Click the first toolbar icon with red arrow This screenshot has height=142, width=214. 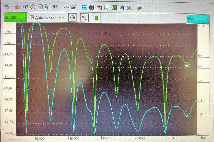click(x=6, y=7)
